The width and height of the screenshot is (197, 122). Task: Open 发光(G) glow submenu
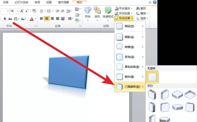coord(130,57)
